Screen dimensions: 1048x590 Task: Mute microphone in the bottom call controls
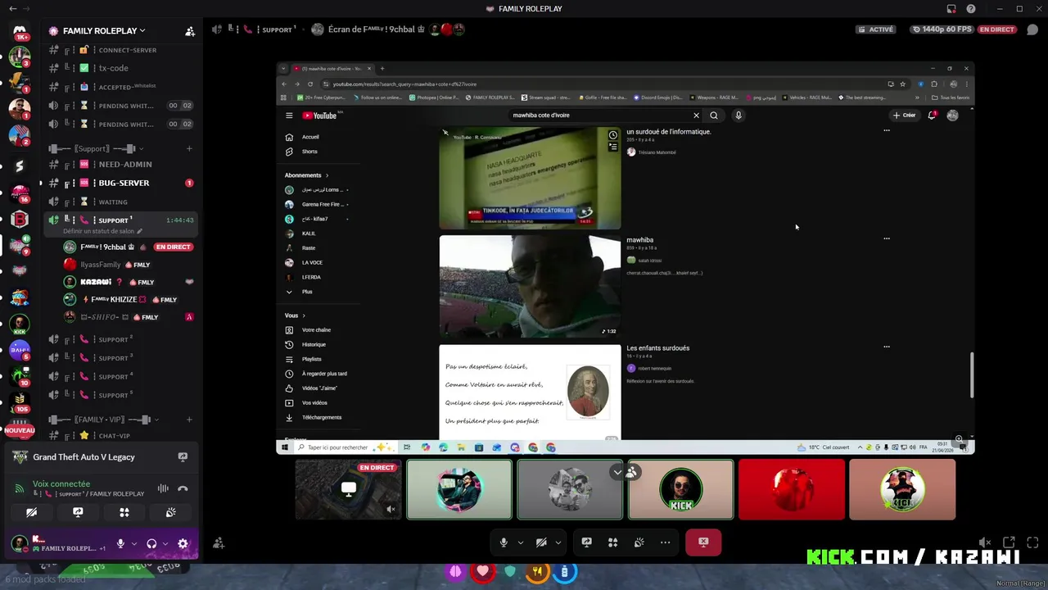coord(504,542)
